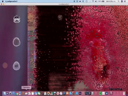128x96 pixels.
Task: Open Launchpad rocket icon in Dock
Action: coord(10,93)
